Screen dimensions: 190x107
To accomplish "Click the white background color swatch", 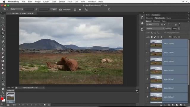I will pyautogui.click(x=4, y=100).
